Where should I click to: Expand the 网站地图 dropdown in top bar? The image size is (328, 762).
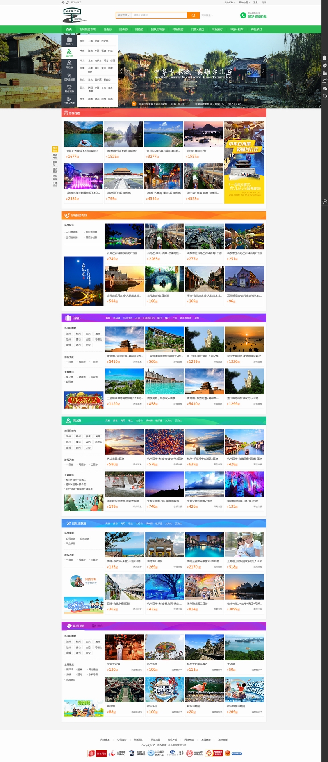coord(244,2)
